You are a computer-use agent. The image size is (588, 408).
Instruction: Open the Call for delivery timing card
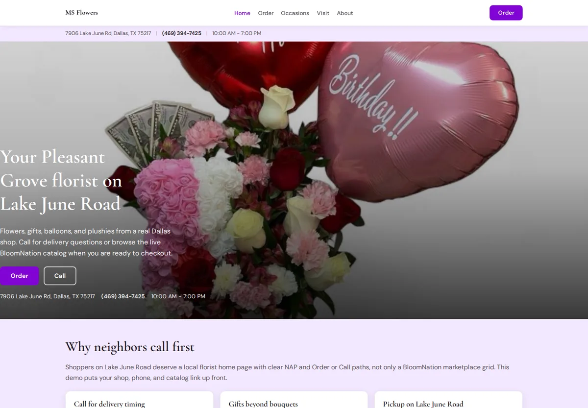139,400
